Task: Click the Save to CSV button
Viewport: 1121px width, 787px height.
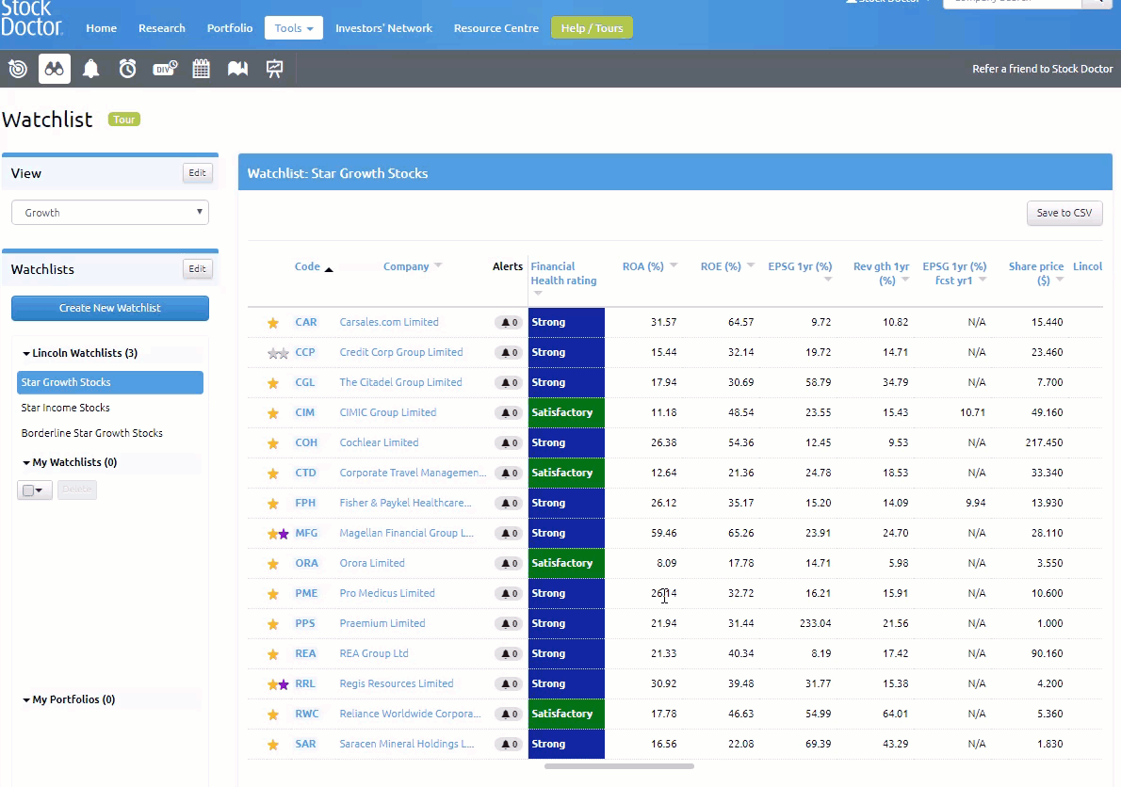Action: coord(1064,213)
